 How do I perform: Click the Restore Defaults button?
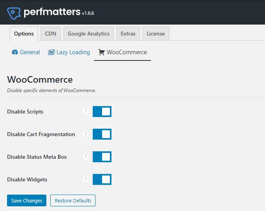point(73,200)
